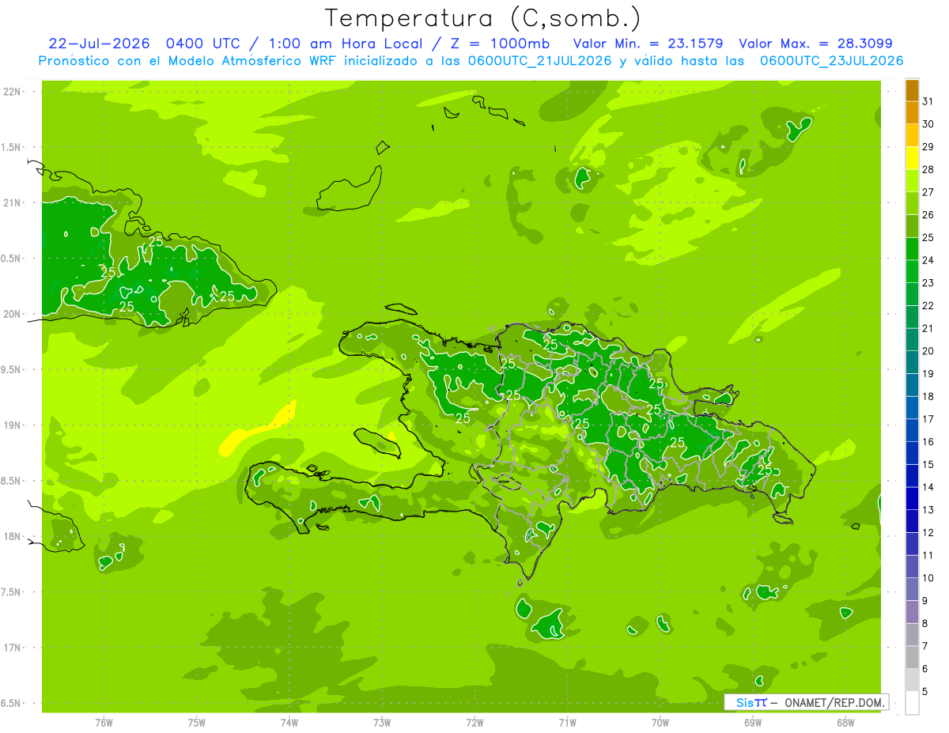Select the 76W longitude axis label
The width and height of the screenshot is (949, 733).
pos(104,722)
